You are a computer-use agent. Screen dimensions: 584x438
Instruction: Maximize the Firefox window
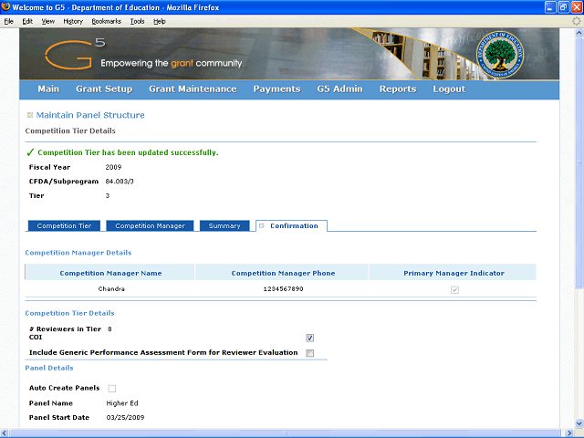coord(563,6)
